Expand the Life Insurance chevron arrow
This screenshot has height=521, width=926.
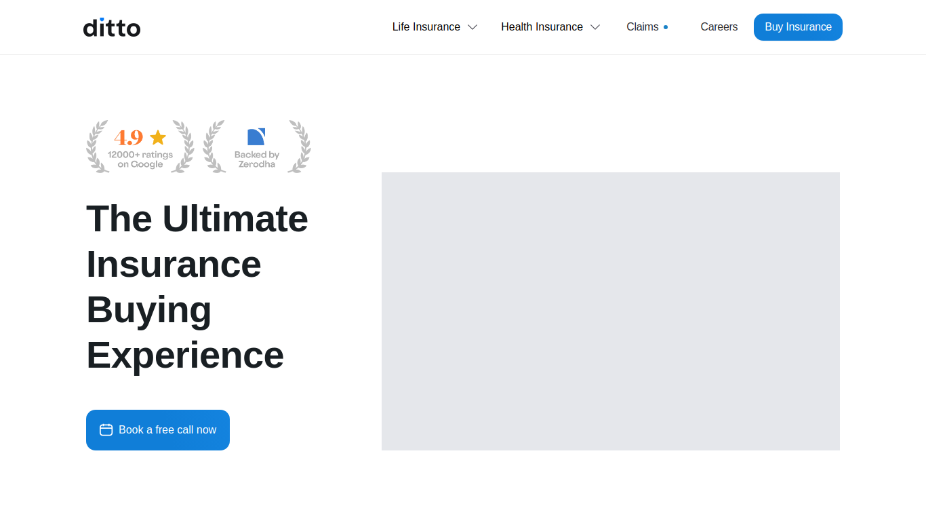(x=472, y=27)
